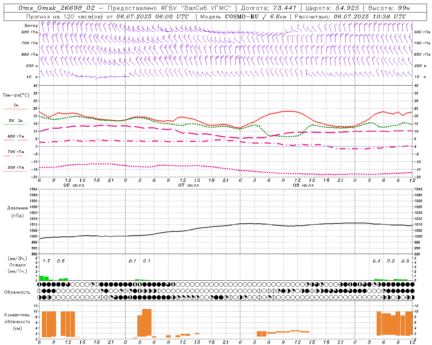Click the "(км)" unit label of convective panel

coord(18,328)
